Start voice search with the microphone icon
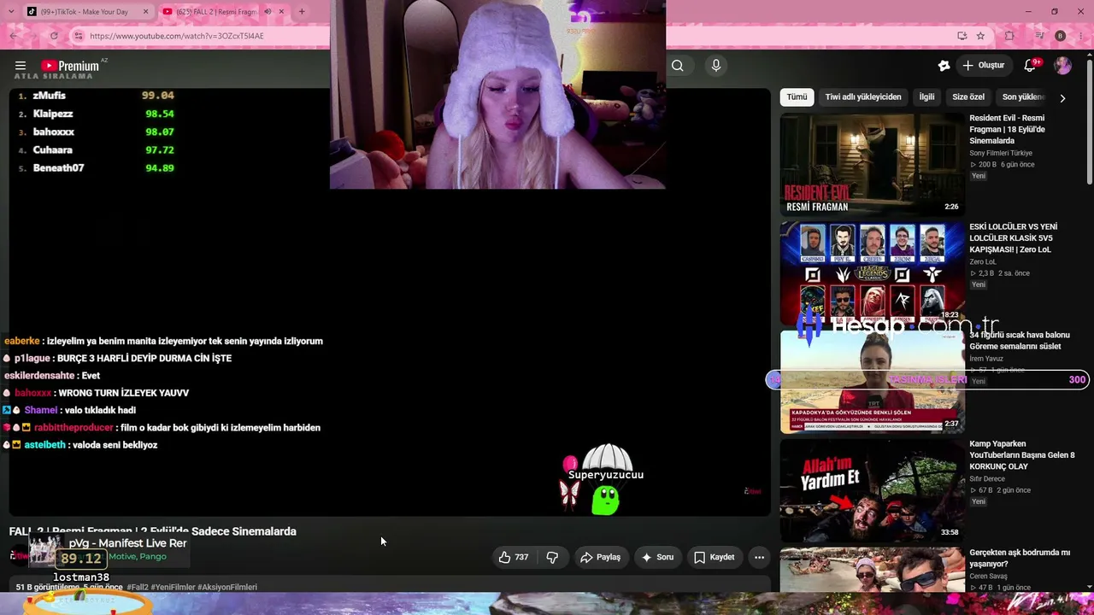Screen dimensions: 1094x615 click(x=716, y=66)
